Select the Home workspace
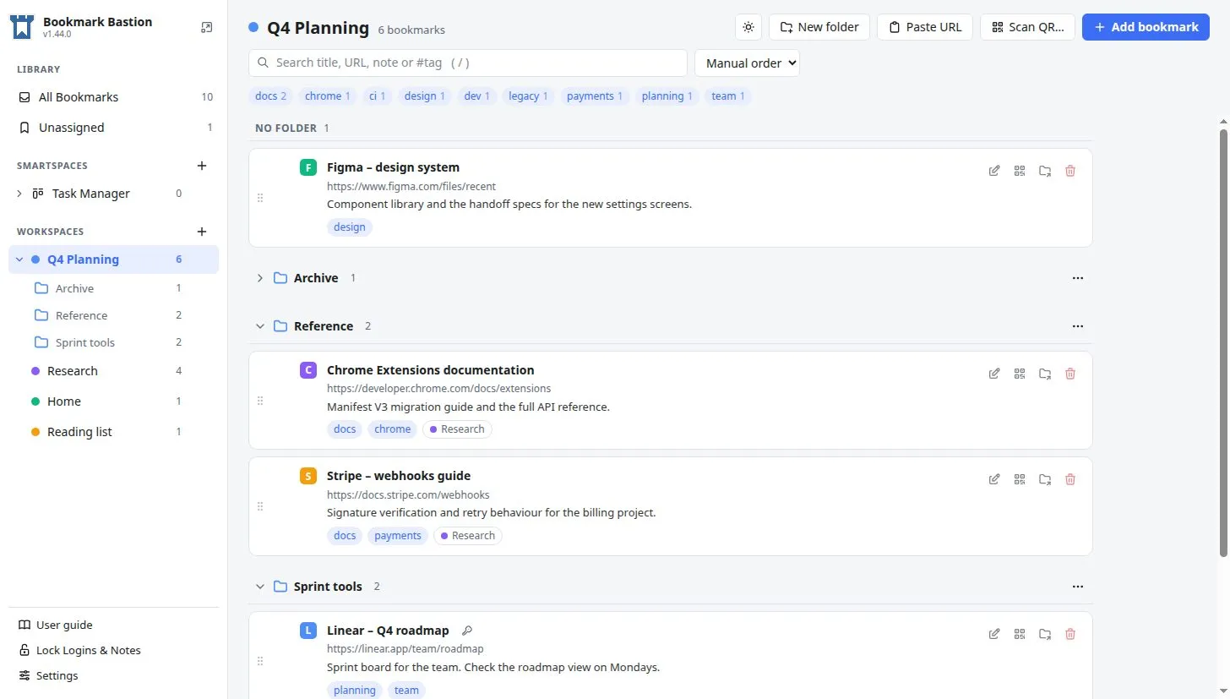 [114, 401]
